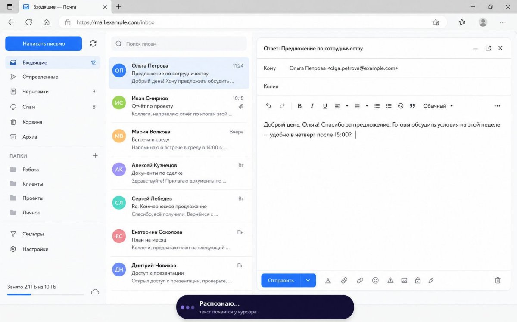This screenshot has width=517, height=322.
Task: Open Настройки in the sidebar
Action: [53, 249]
